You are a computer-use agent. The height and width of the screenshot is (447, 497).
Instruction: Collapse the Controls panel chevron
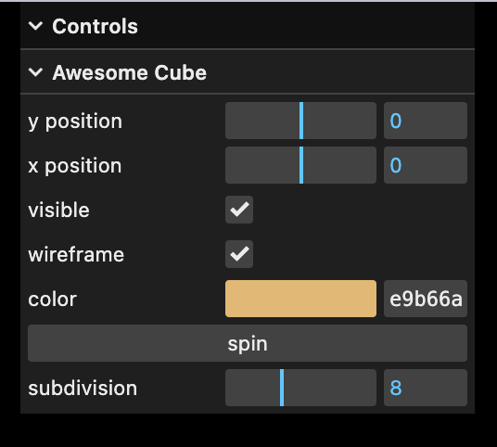click(35, 26)
